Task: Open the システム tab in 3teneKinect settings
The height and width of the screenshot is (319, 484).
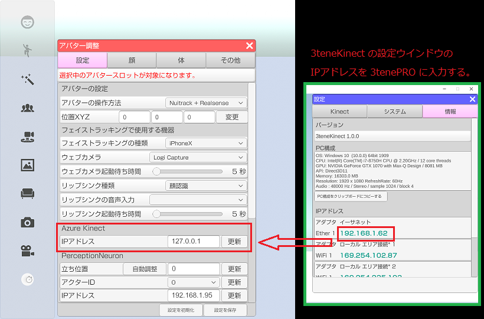Action: (x=394, y=112)
